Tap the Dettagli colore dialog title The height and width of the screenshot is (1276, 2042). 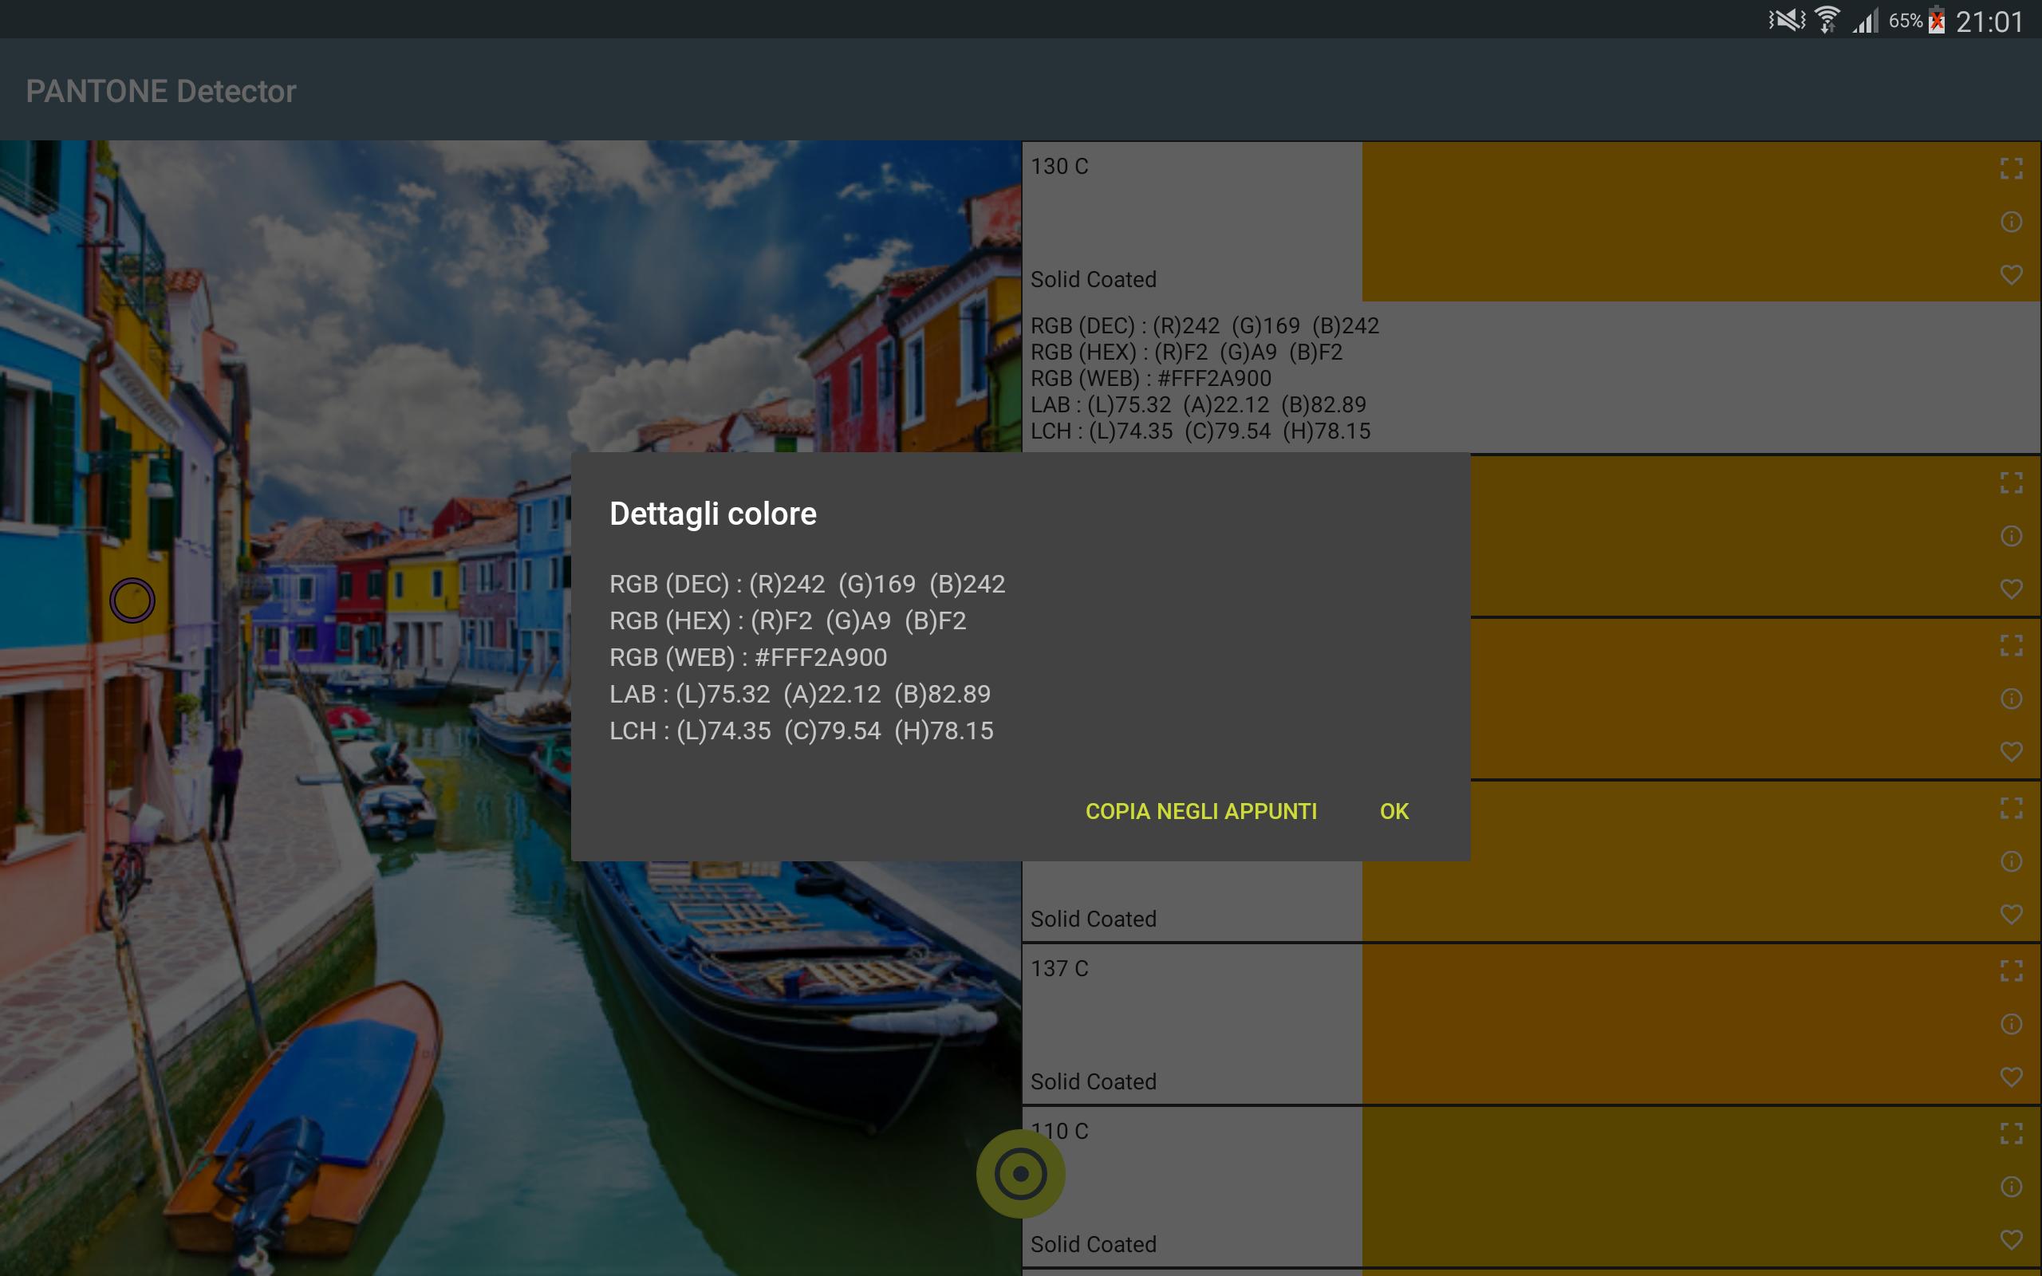click(x=713, y=514)
